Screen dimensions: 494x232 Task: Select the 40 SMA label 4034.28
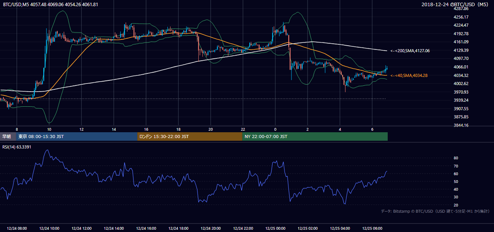pyautogui.click(x=409, y=75)
